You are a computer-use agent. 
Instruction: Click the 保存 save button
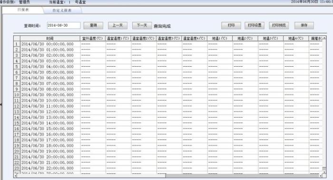304,25
